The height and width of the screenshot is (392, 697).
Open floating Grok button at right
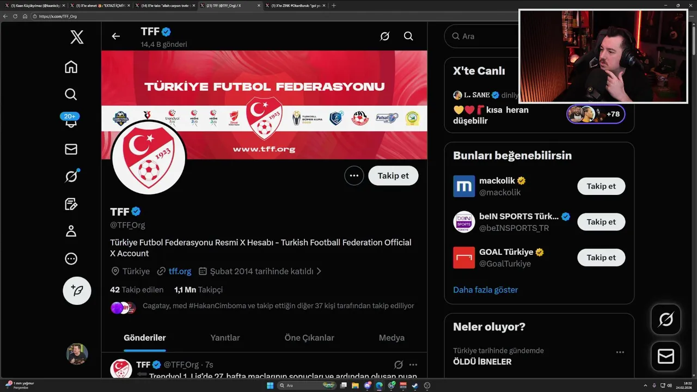[x=665, y=320]
